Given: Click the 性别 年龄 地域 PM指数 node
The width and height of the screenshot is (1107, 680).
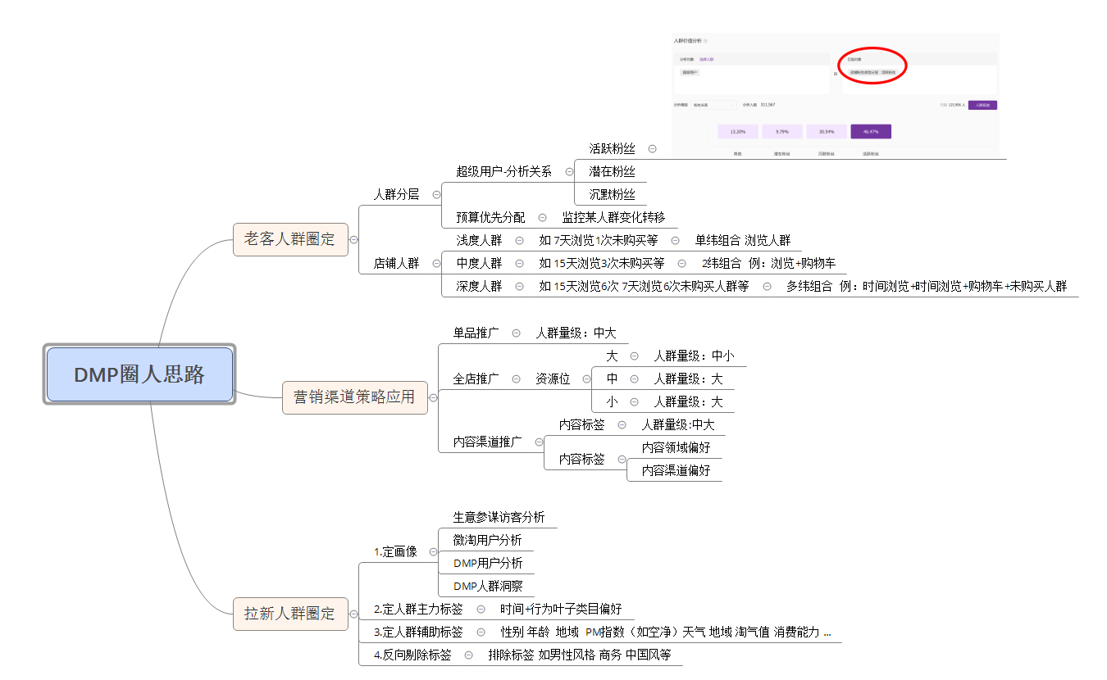Looking at the screenshot, I should point(665,632).
